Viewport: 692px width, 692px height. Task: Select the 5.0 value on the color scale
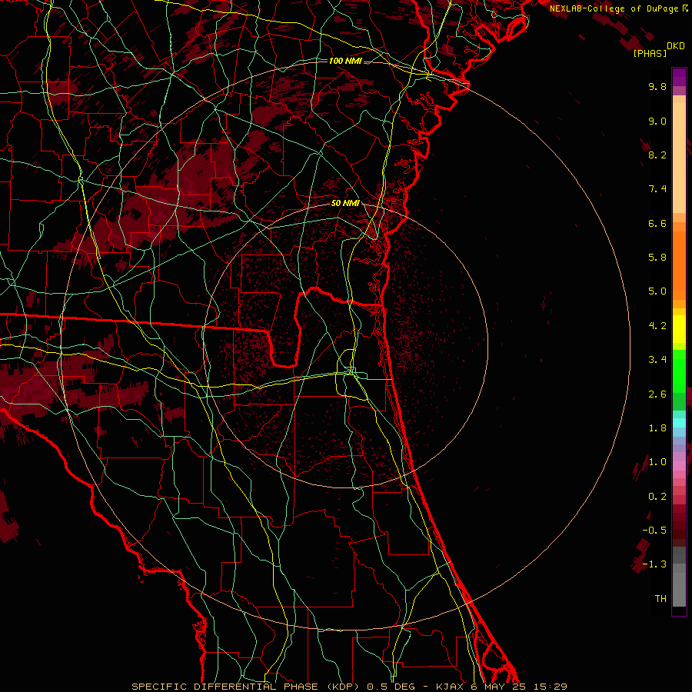(657, 291)
